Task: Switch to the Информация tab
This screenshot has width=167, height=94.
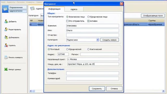Action: click(x=54, y=9)
